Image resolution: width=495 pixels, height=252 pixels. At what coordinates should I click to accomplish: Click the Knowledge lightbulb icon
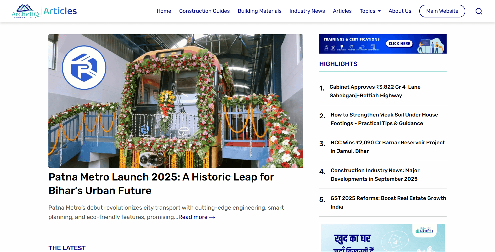click(341, 46)
